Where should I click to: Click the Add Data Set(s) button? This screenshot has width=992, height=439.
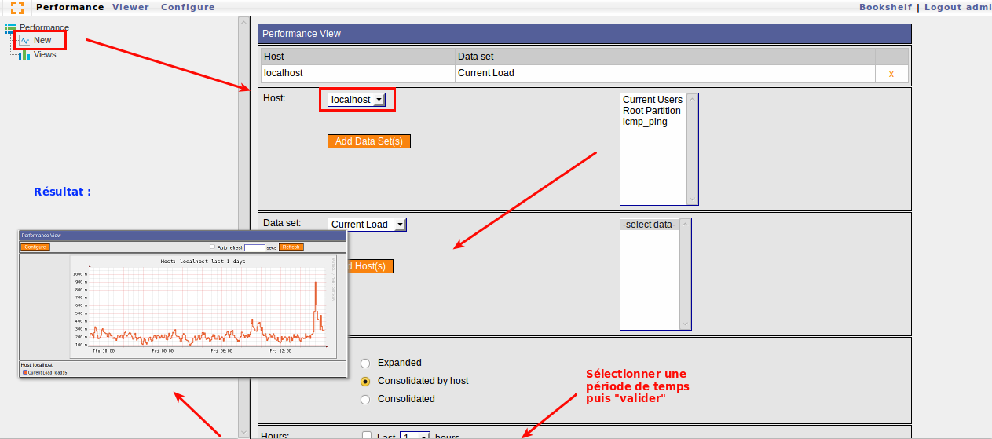(368, 141)
